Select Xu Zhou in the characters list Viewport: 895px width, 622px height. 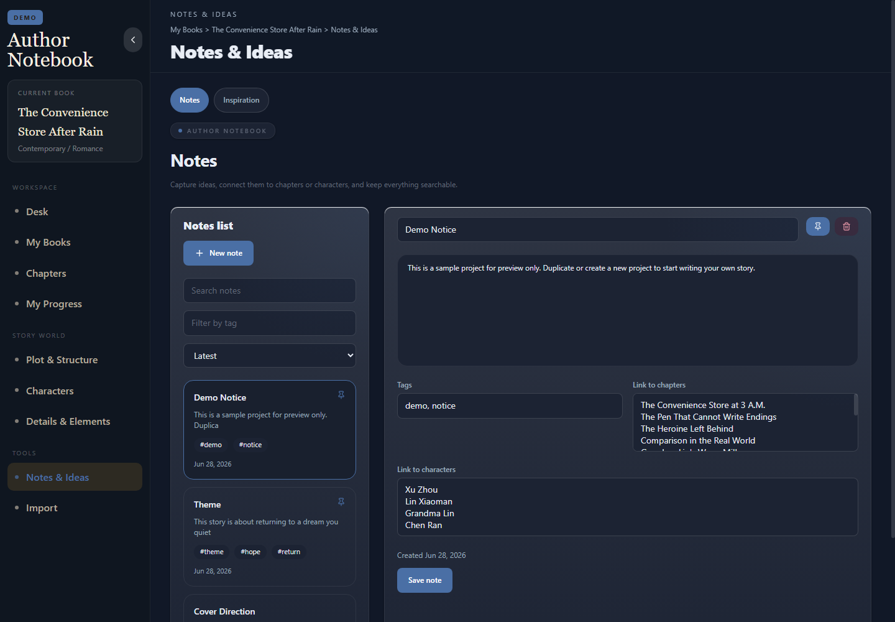[x=421, y=490]
